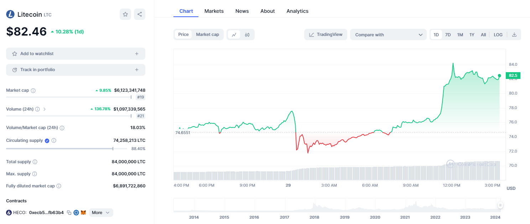Click the Market cap info icon
This screenshot has width=530, height=224.
coord(33,91)
